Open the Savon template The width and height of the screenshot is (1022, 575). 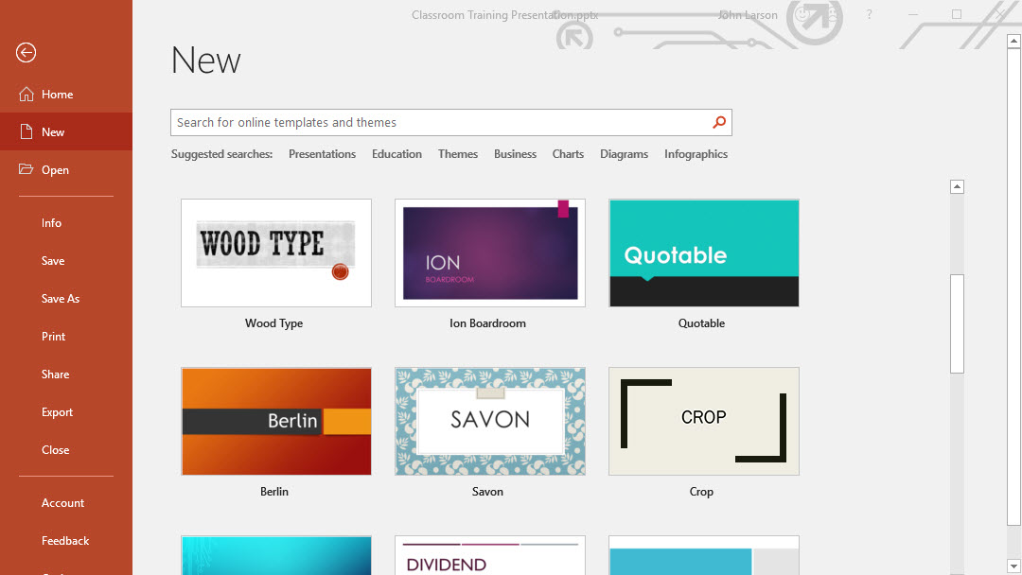click(490, 421)
